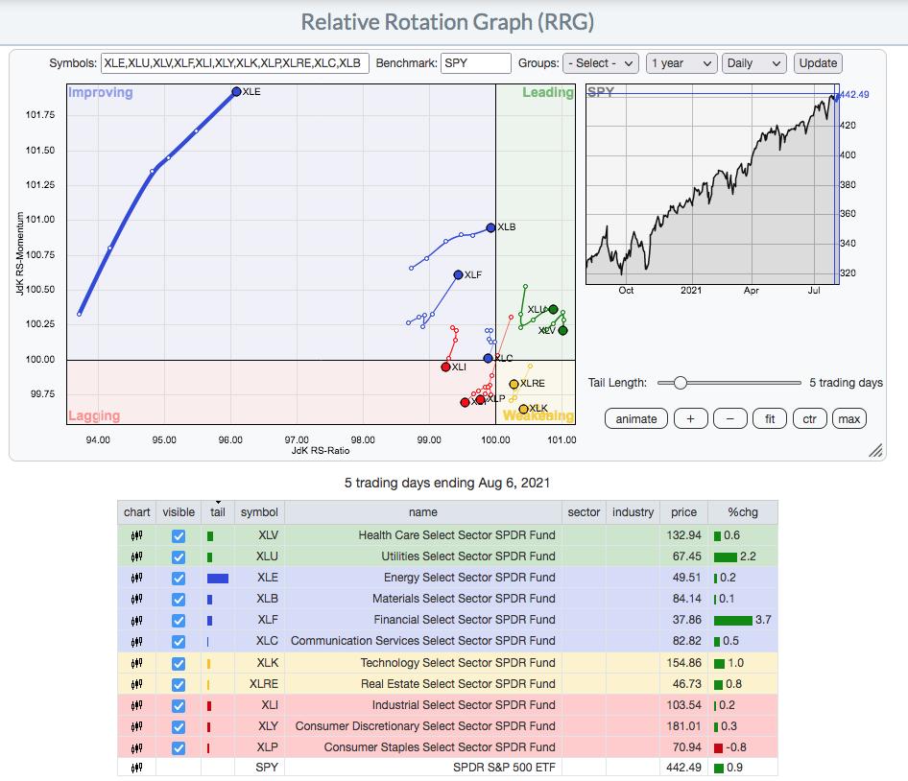Toggle visibility checkbox for XLF
The height and width of the screenshot is (781, 908).
click(x=179, y=621)
